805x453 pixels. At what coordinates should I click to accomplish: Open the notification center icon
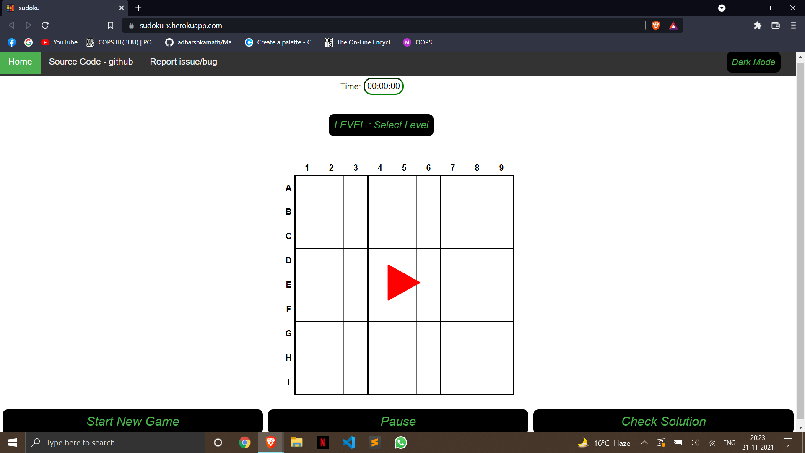[788, 443]
